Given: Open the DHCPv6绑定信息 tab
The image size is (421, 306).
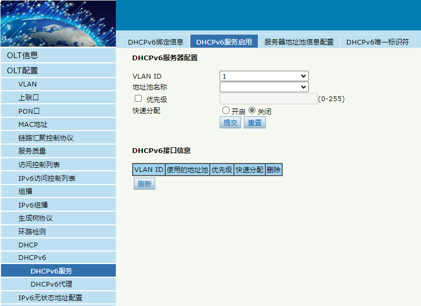Looking at the screenshot, I should coord(156,41).
